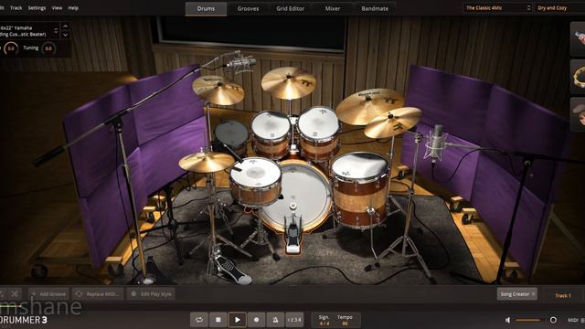
Task: Open the Bandmate tab
Action: (375, 8)
